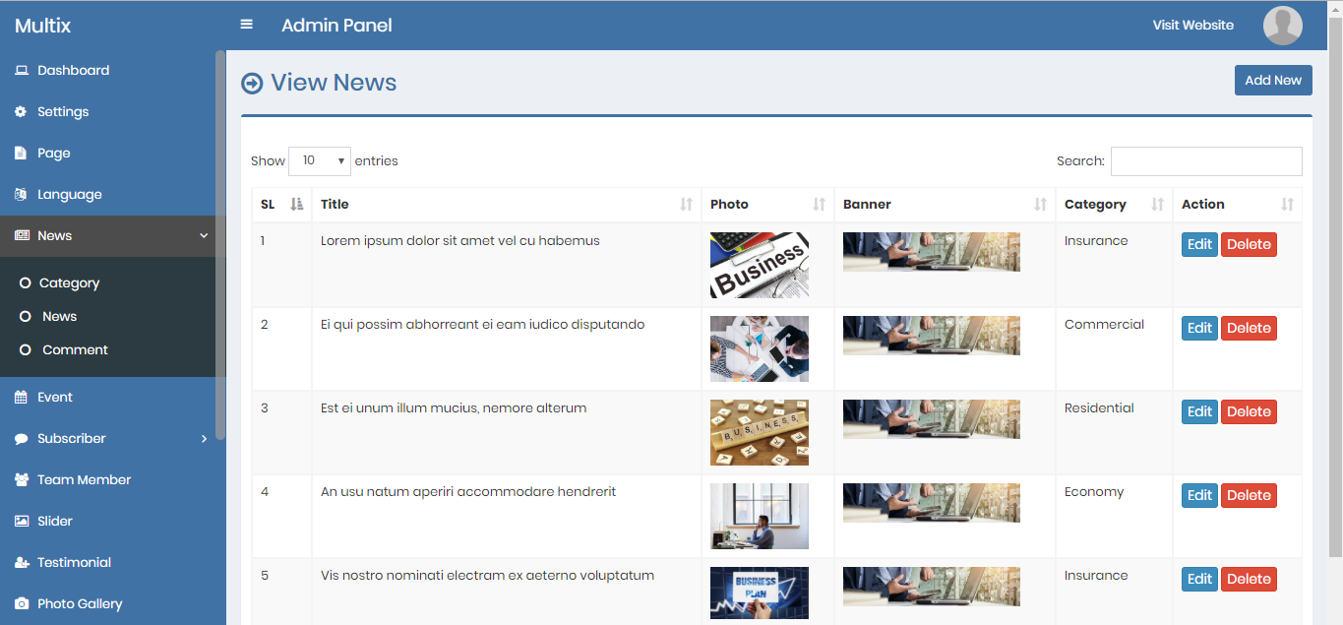Click the Dashboard laptop icon

click(x=21, y=71)
